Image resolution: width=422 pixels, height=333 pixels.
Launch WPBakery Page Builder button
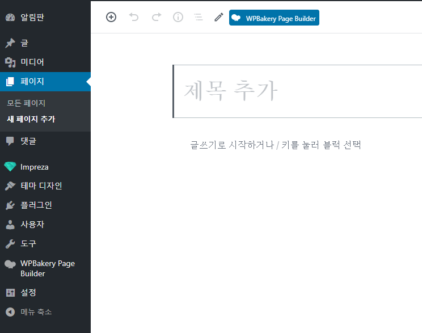pyautogui.click(x=274, y=18)
